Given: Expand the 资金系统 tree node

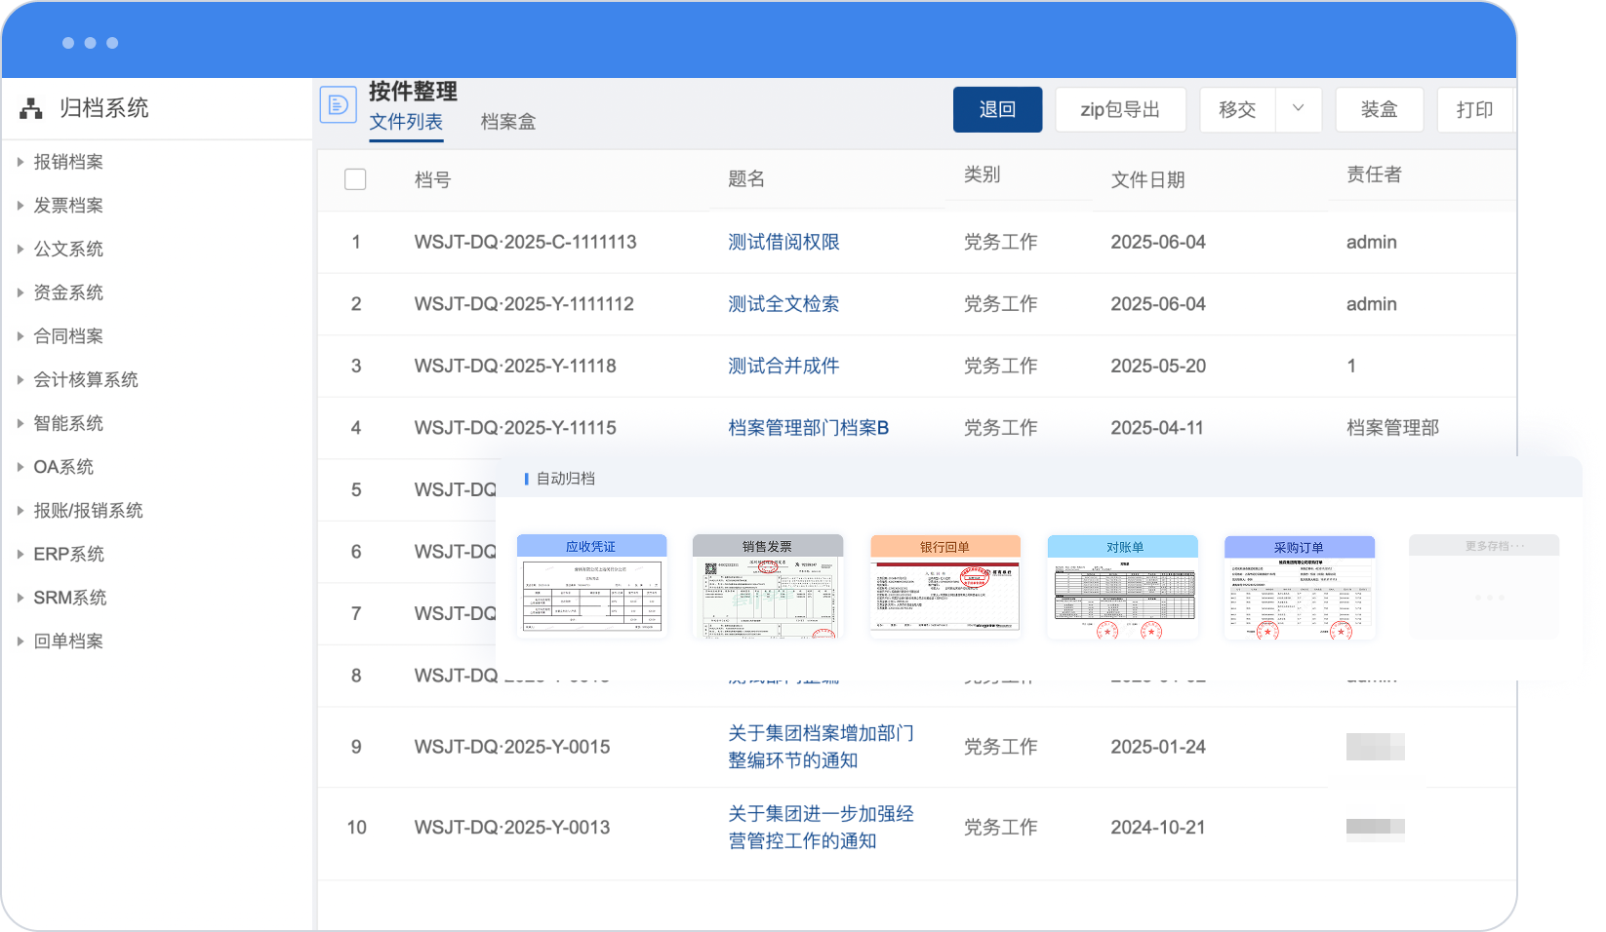Looking at the screenshot, I should point(20,292).
